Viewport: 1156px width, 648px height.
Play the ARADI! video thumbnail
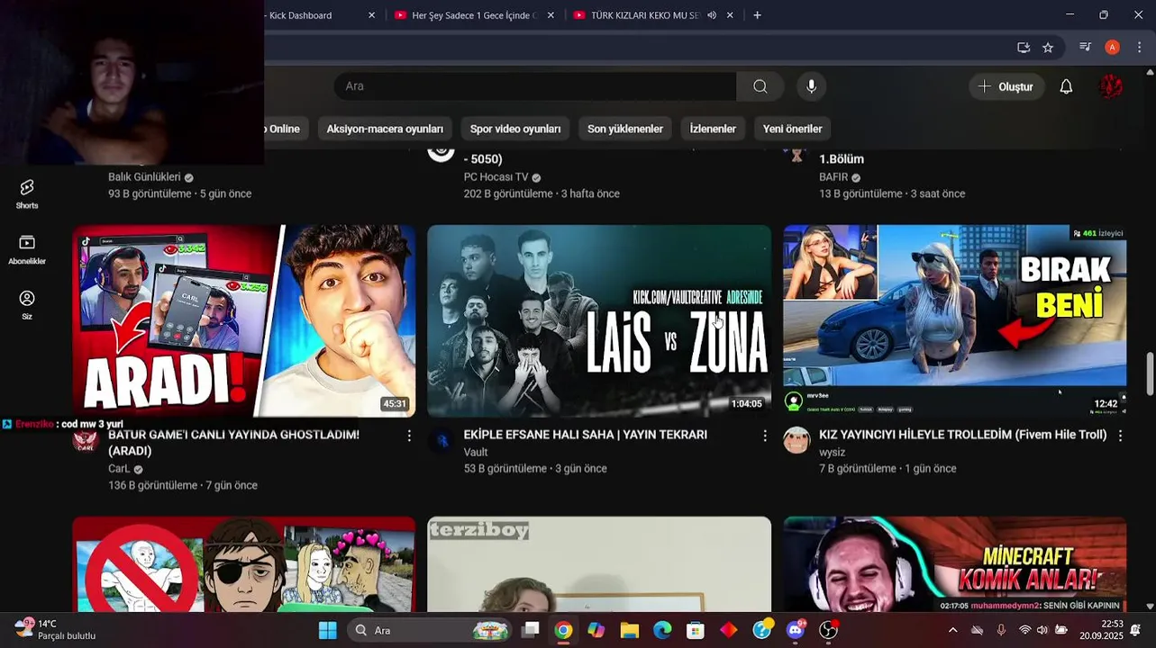click(x=244, y=321)
